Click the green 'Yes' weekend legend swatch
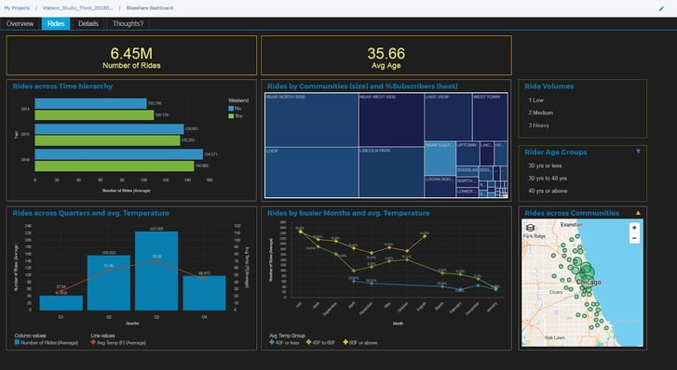 click(x=231, y=116)
